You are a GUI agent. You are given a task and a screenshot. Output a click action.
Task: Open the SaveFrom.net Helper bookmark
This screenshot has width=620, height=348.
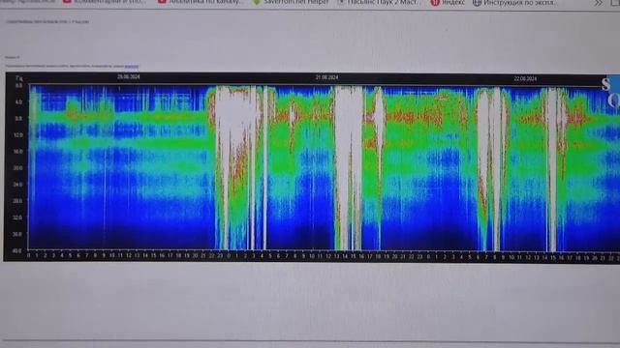pos(291,2)
